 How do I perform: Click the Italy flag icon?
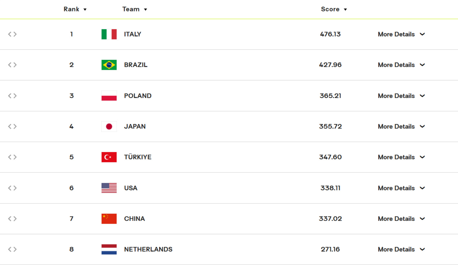coord(109,34)
